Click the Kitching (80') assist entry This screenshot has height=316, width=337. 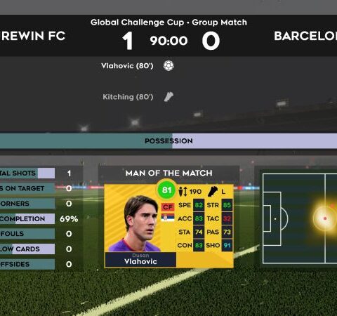(128, 97)
